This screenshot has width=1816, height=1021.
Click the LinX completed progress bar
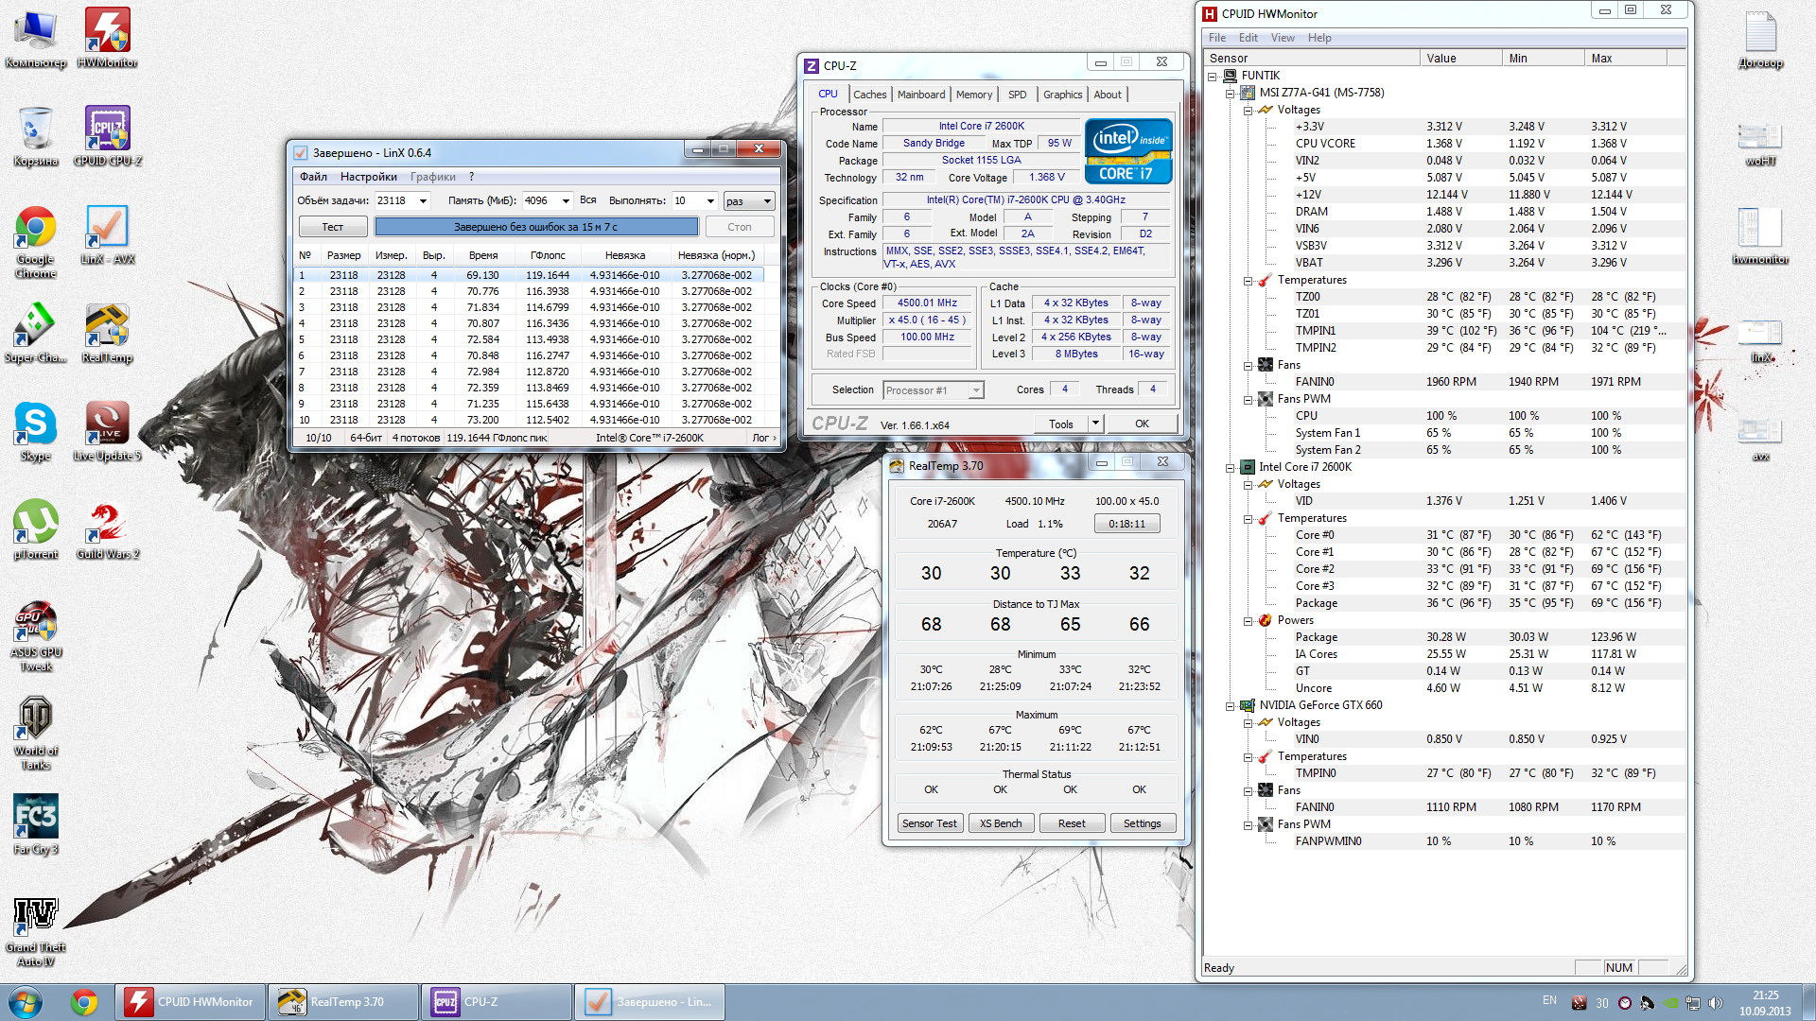tap(536, 227)
